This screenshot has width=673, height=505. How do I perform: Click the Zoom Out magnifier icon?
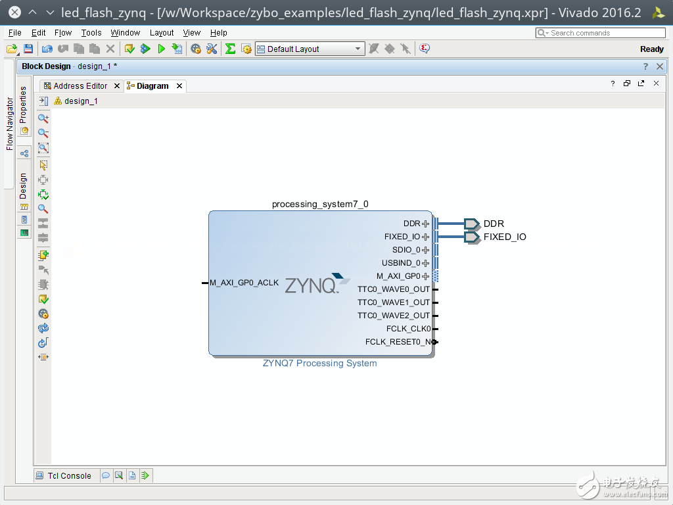click(43, 133)
